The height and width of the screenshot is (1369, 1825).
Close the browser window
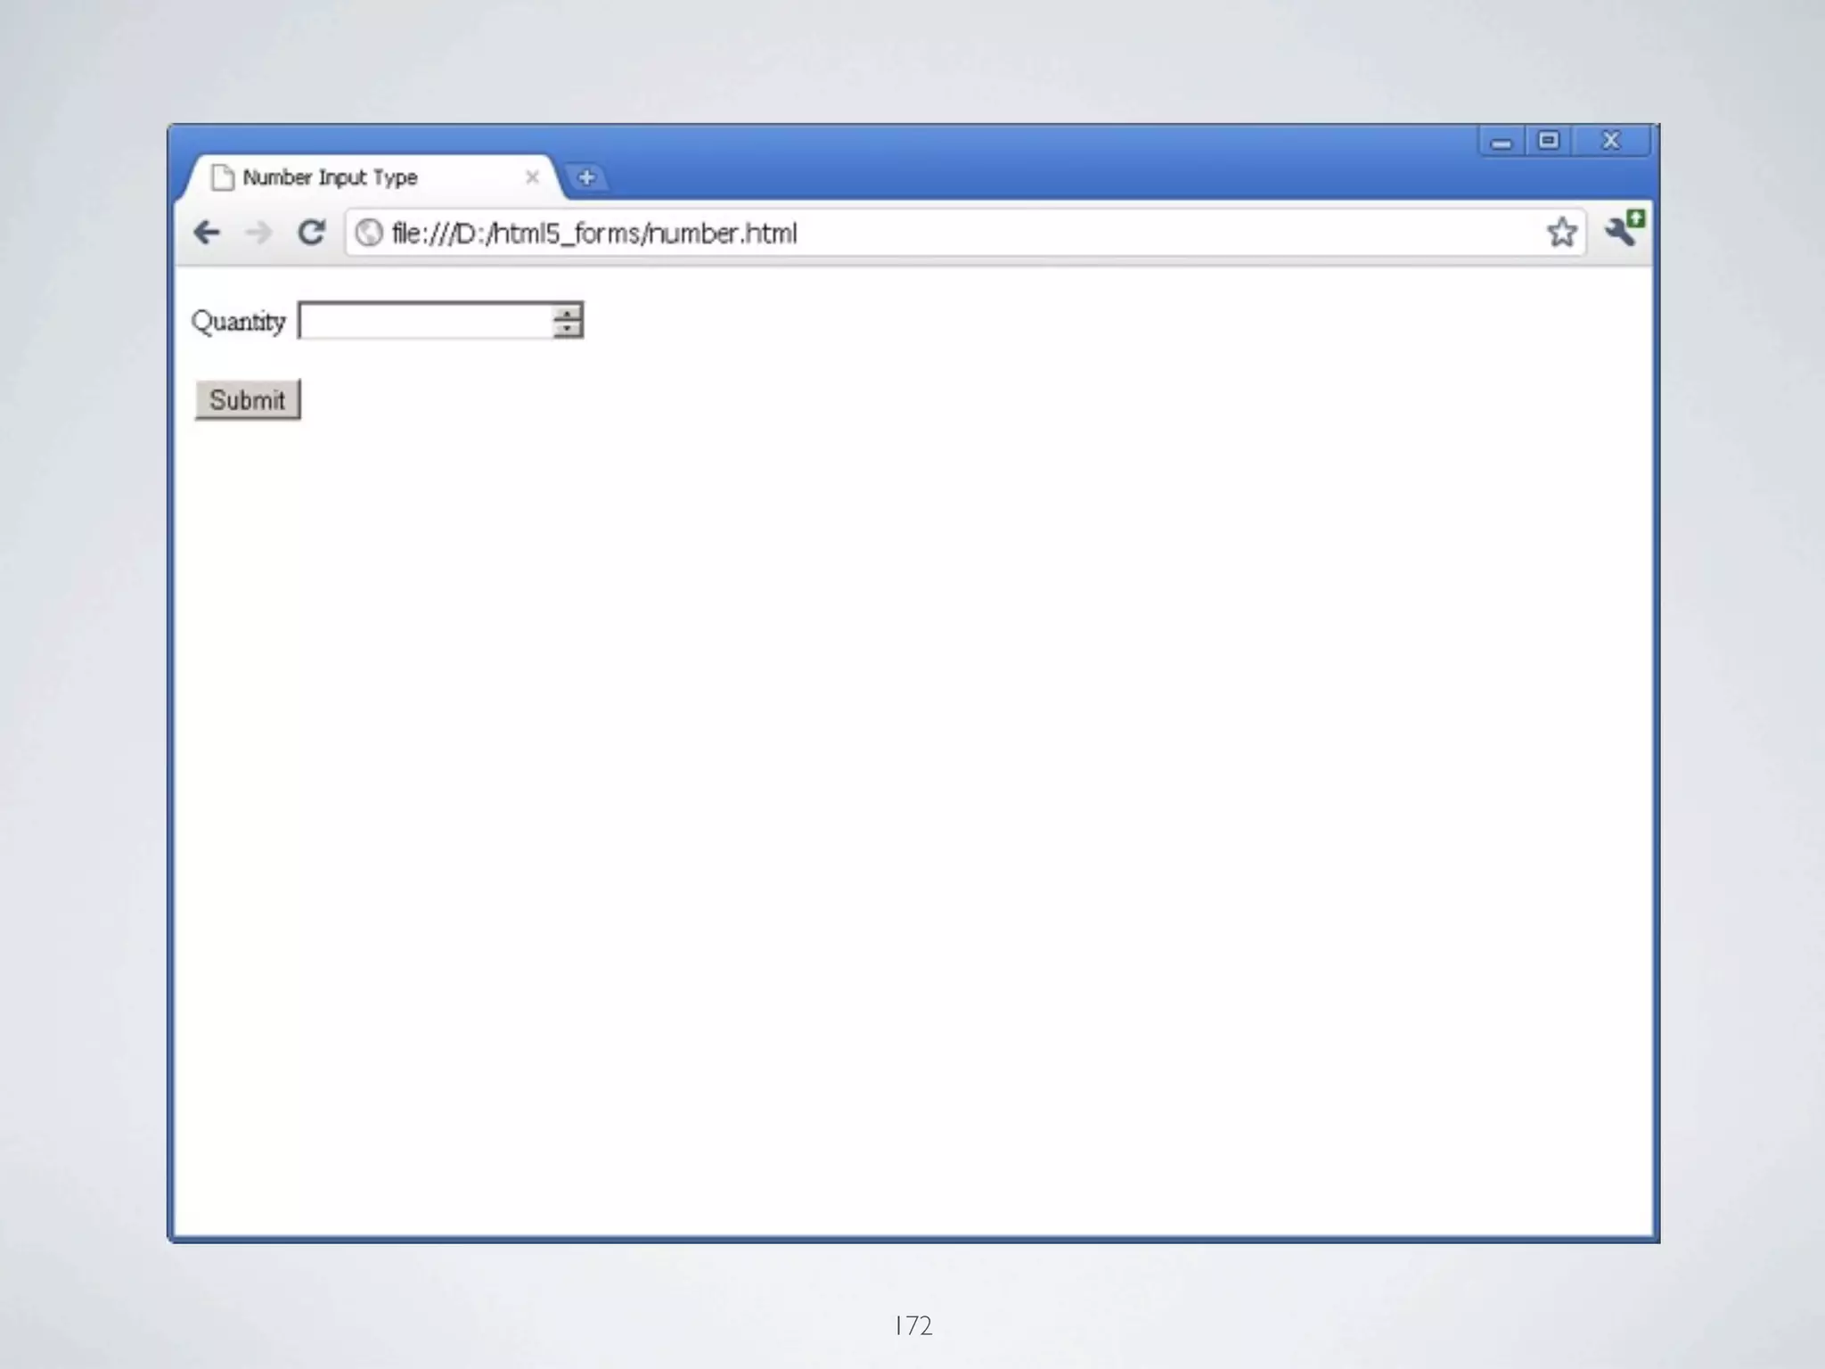(x=1610, y=141)
